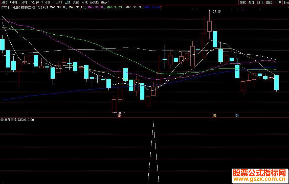The image size is (289, 184).
Task: Click the 涨 limit-up marker icon
Action: click(x=120, y=116)
